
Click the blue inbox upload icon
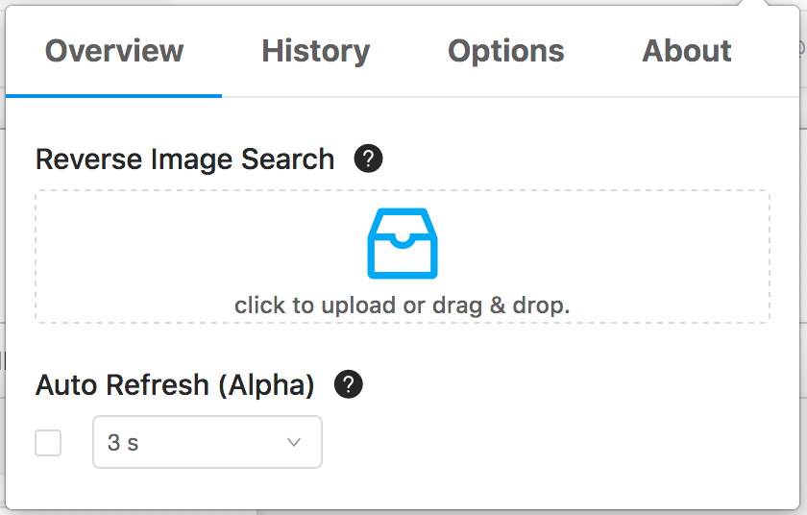click(x=403, y=243)
